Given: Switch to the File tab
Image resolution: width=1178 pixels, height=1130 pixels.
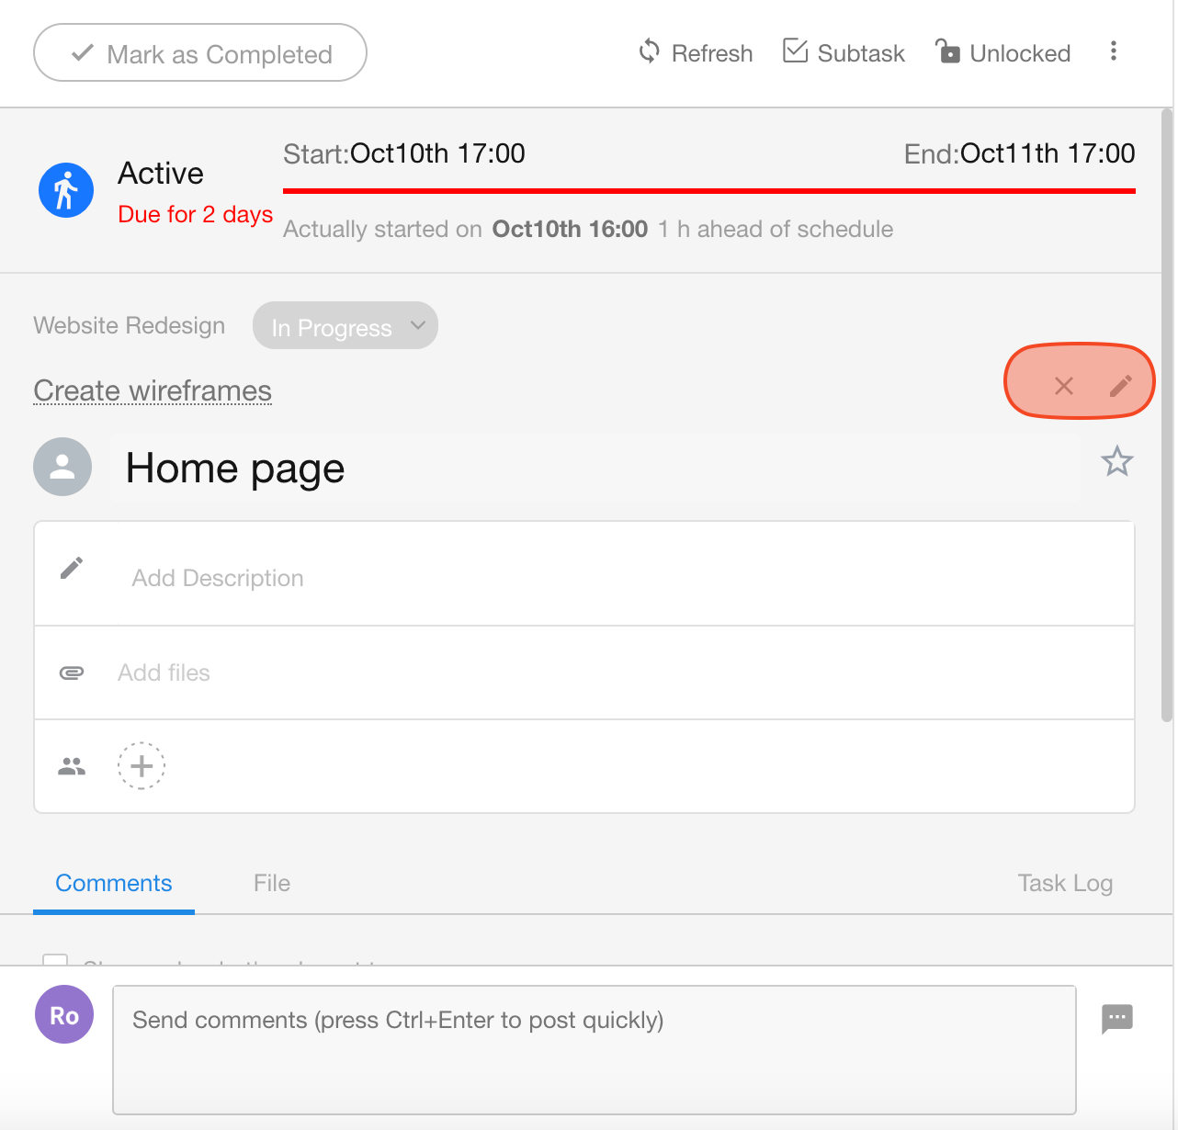Looking at the screenshot, I should (272, 883).
